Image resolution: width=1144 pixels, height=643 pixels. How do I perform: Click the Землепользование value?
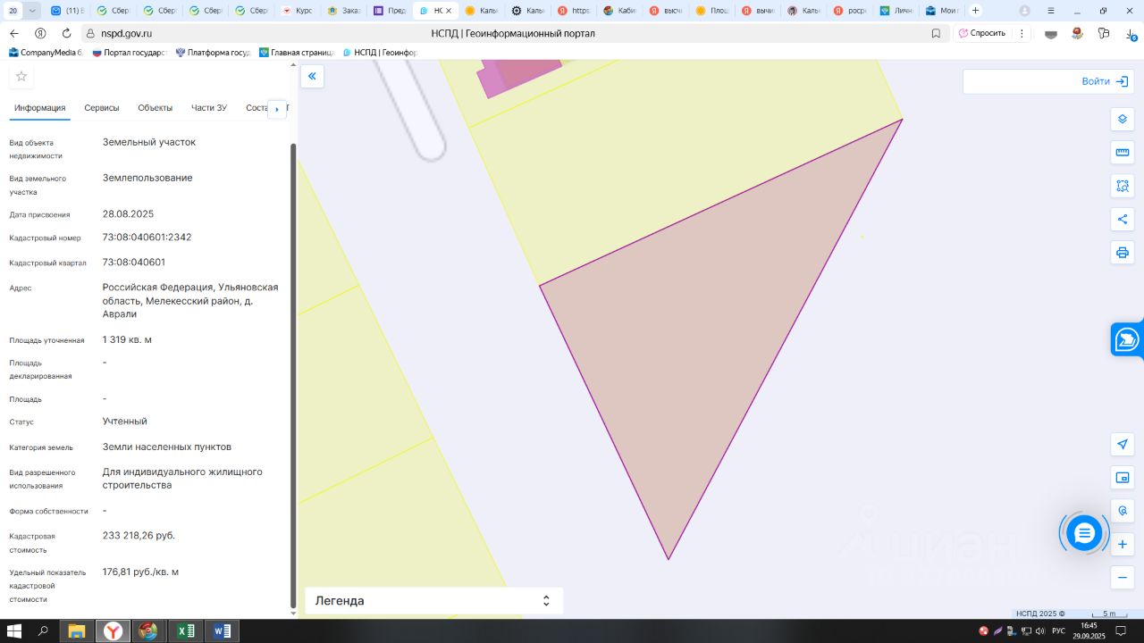point(147,178)
